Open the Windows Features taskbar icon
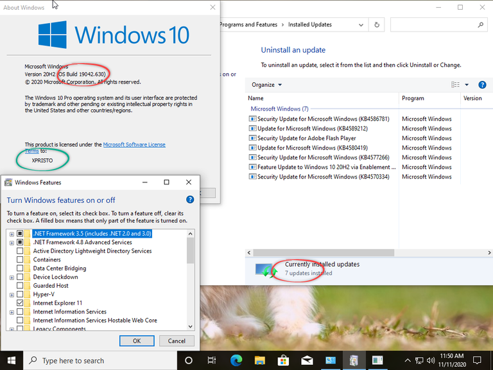 [354, 360]
